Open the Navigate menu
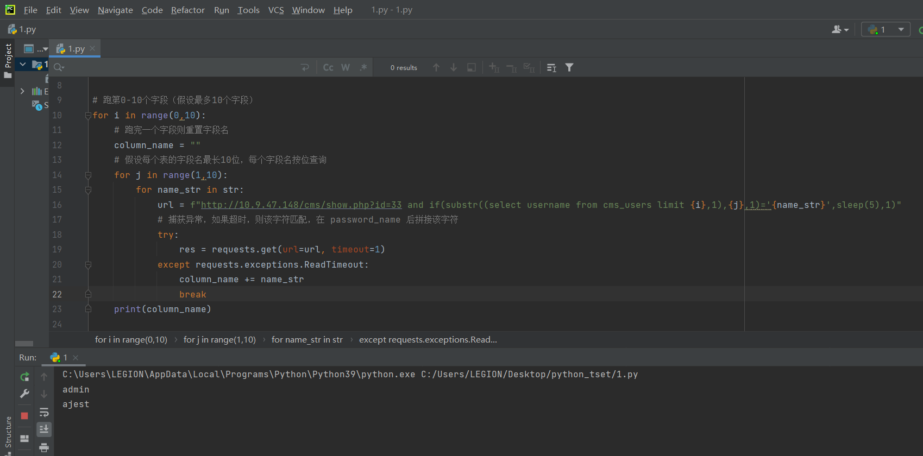Screen dimensions: 923x456 pos(115,10)
